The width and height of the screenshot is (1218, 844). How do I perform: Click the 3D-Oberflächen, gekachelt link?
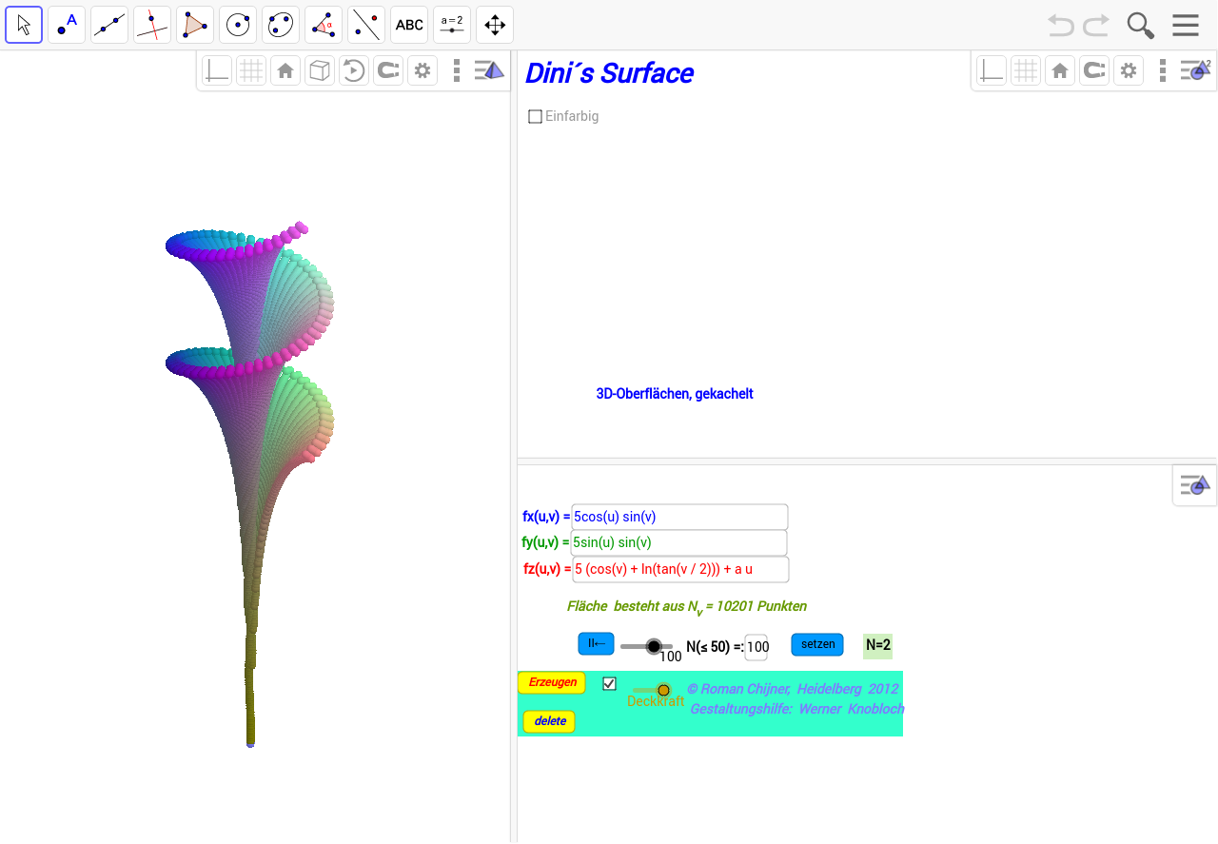tap(674, 393)
